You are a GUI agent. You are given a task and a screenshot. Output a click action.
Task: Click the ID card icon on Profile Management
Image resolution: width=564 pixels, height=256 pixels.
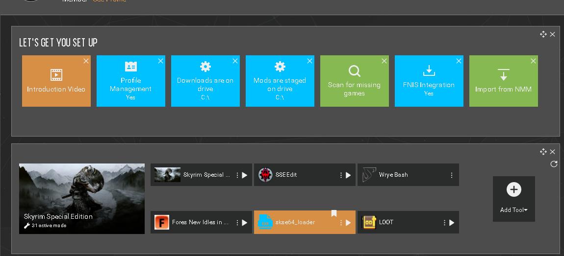(x=130, y=67)
